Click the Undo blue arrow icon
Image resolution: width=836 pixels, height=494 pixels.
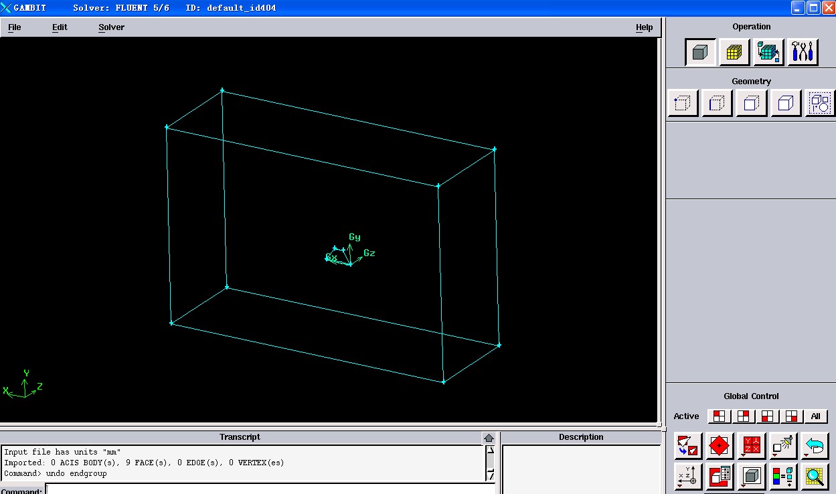[x=815, y=446]
